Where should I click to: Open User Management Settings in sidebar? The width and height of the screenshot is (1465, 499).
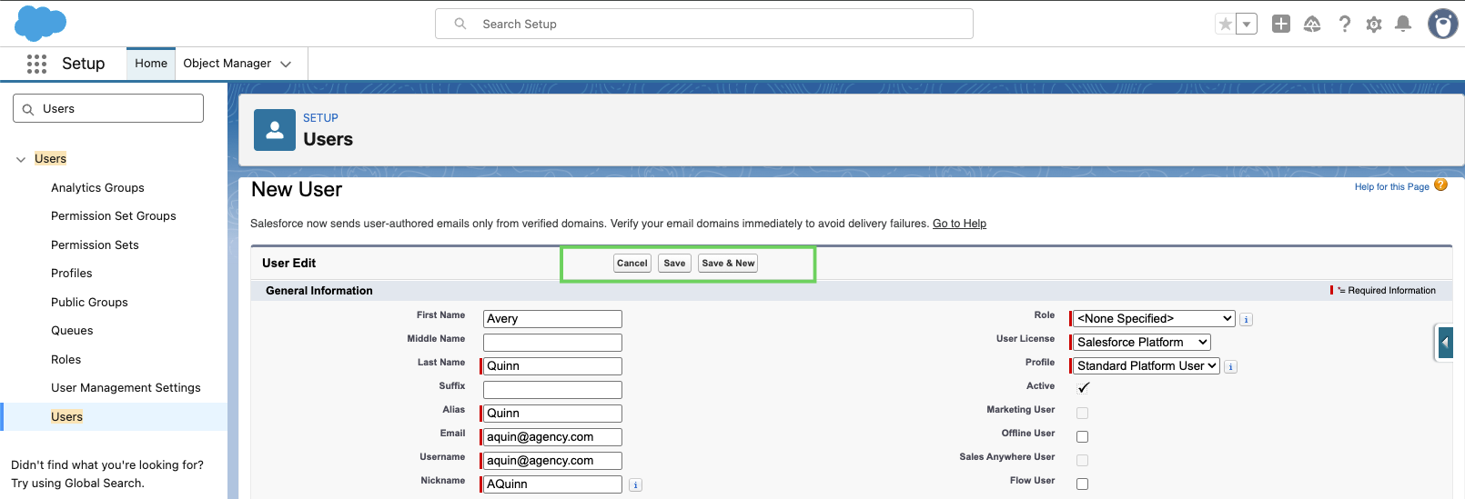pyautogui.click(x=126, y=387)
